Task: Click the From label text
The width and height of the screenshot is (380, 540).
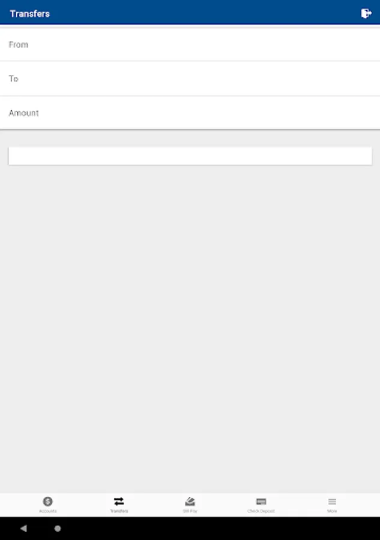Action: coord(18,44)
